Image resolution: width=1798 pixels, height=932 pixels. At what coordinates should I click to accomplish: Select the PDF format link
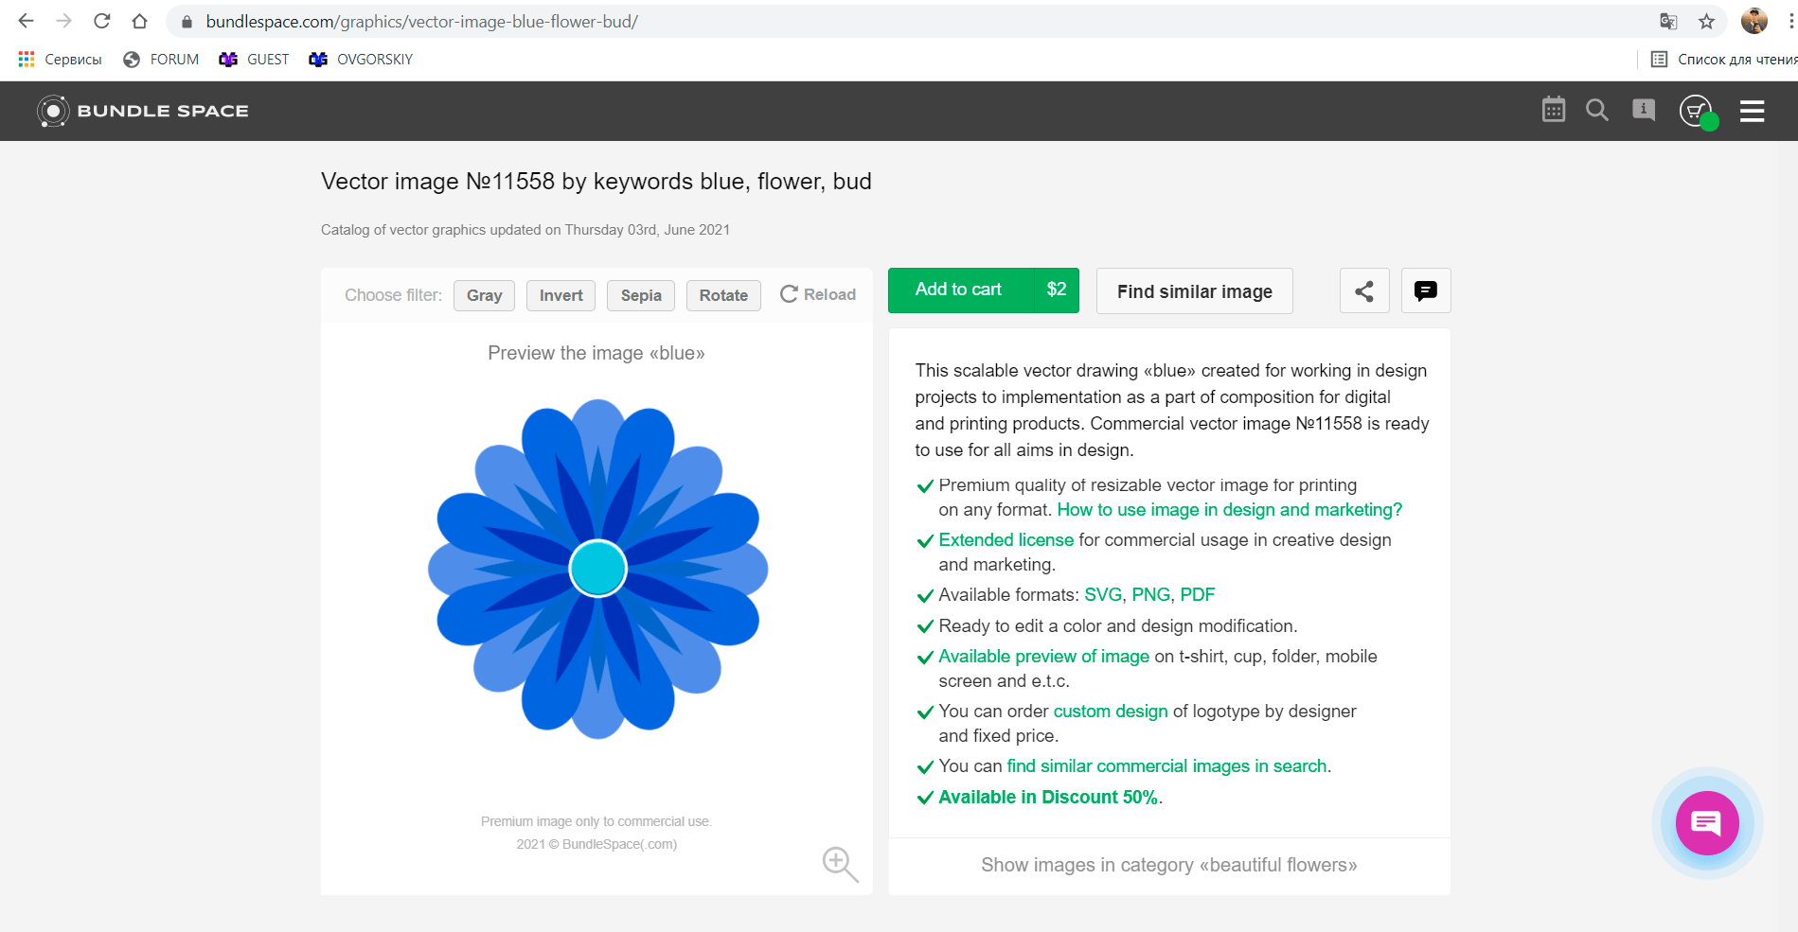(x=1197, y=595)
